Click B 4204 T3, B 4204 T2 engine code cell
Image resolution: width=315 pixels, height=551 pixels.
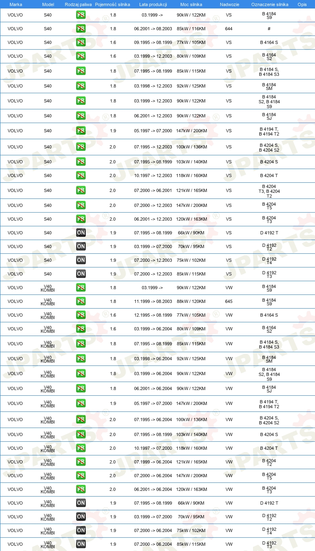pyautogui.click(x=269, y=191)
